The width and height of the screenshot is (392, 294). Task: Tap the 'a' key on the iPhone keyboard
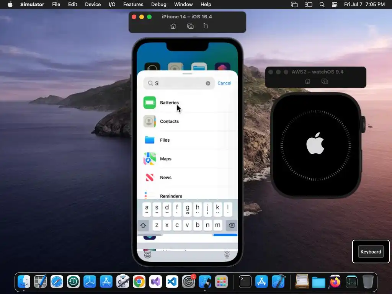pos(147,209)
